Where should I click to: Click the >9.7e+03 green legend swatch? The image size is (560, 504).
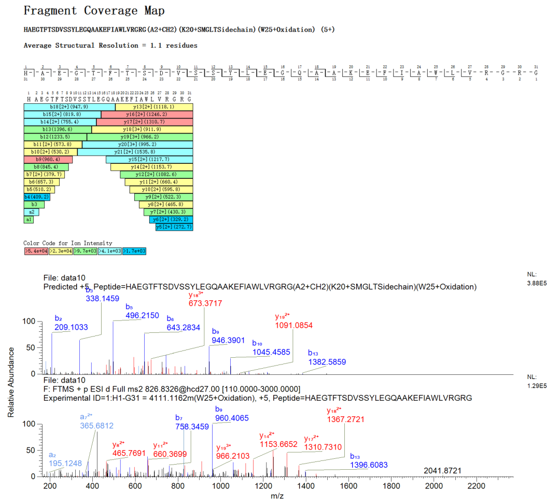[x=85, y=251]
